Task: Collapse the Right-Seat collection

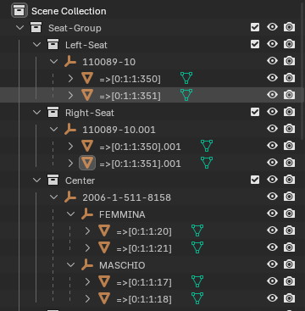Action: [x=36, y=113]
